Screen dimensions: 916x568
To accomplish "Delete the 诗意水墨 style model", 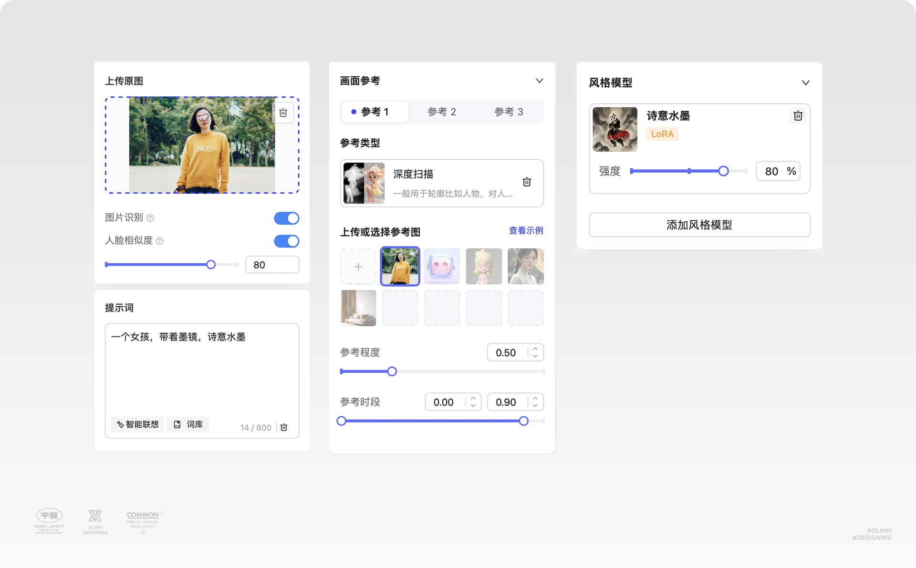I will [798, 116].
